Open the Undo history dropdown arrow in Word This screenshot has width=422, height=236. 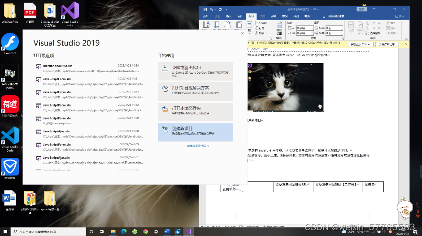pyautogui.click(x=215, y=9)
